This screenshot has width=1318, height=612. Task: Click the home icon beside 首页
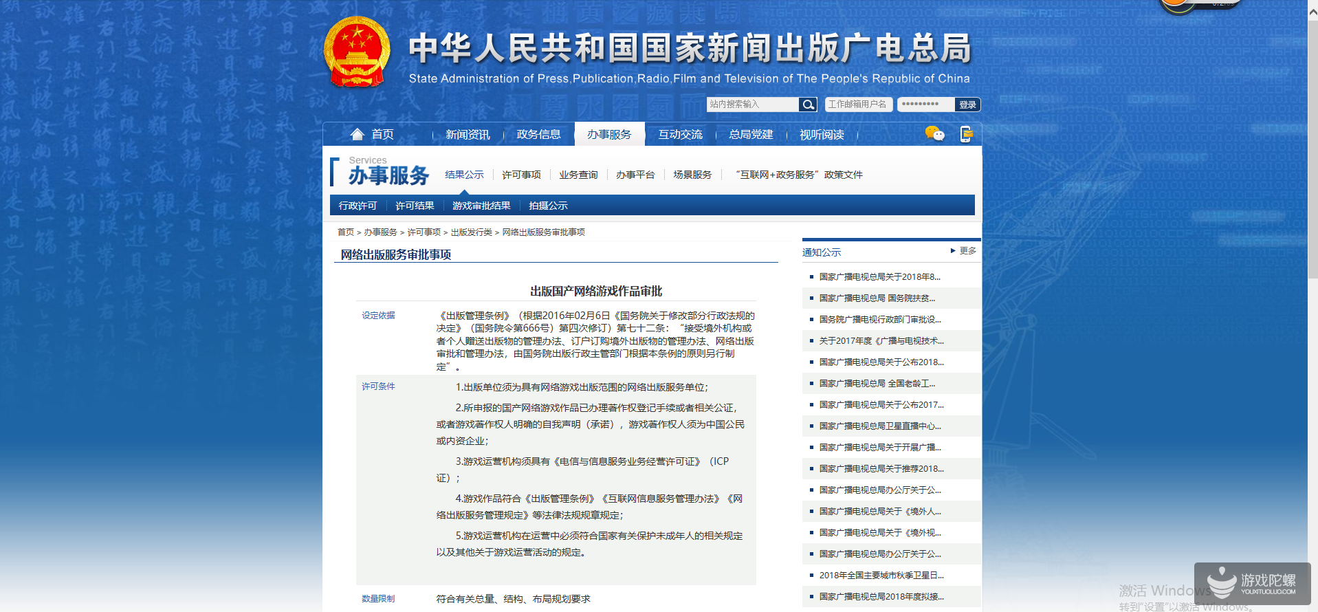[x=357, y=134]
